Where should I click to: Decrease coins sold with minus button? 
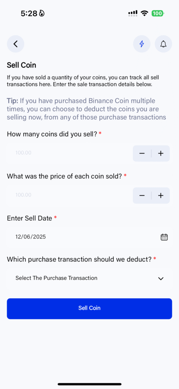142,153
